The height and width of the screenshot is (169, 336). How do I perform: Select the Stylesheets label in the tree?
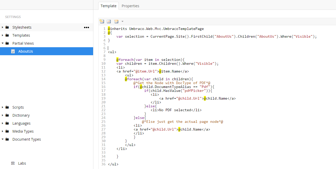point(22,27)
